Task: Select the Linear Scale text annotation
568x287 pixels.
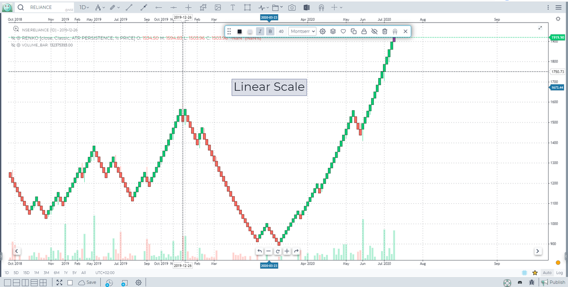Action: 269,87
